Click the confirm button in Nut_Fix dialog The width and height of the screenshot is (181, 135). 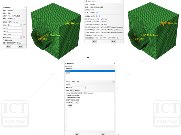[x=94, y=41]
